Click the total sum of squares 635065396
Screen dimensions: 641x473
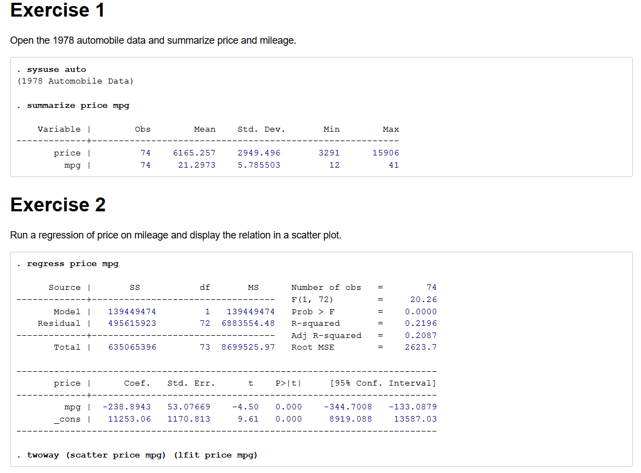coord(132,347)
